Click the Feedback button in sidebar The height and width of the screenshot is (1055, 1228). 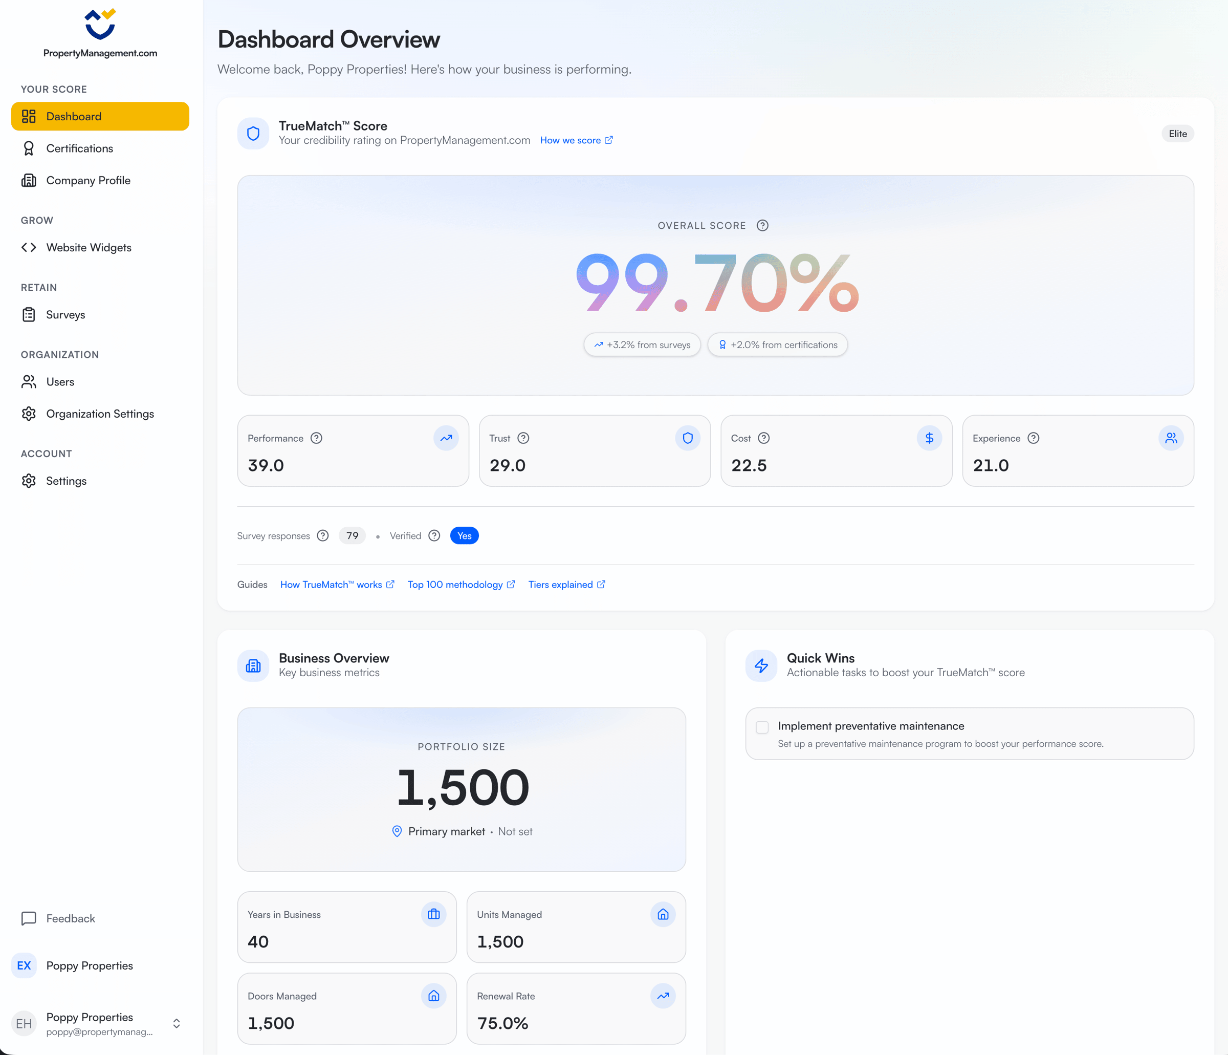click(70, 919)
